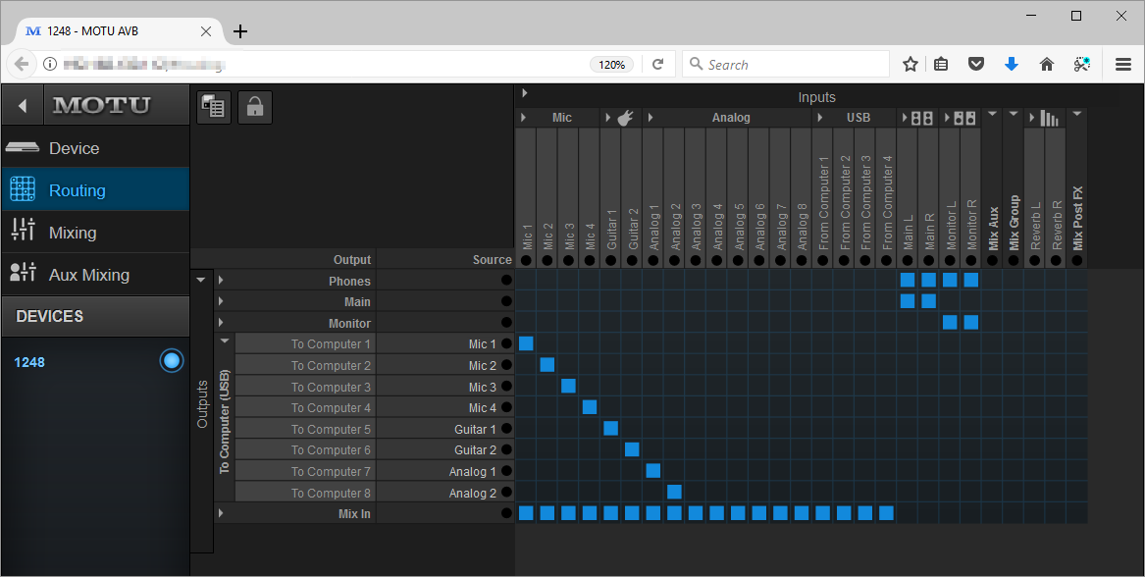Expand the Analog inputs group
Image resolution: width=1145 pixels, height=577 pixels.
[651, 118]
